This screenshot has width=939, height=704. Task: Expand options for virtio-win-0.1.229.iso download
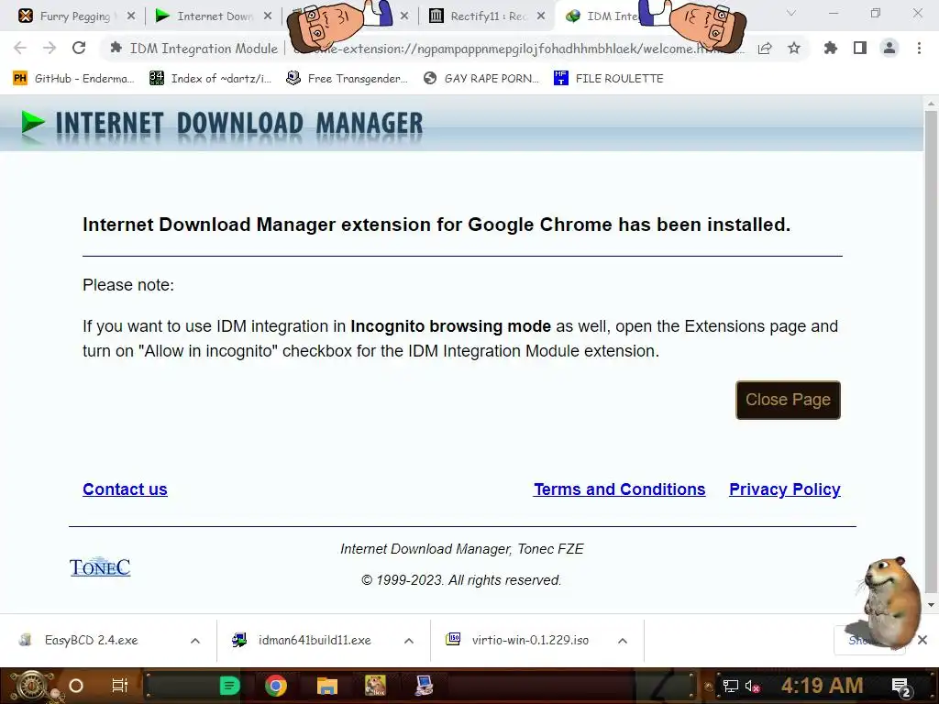(623, 641)
